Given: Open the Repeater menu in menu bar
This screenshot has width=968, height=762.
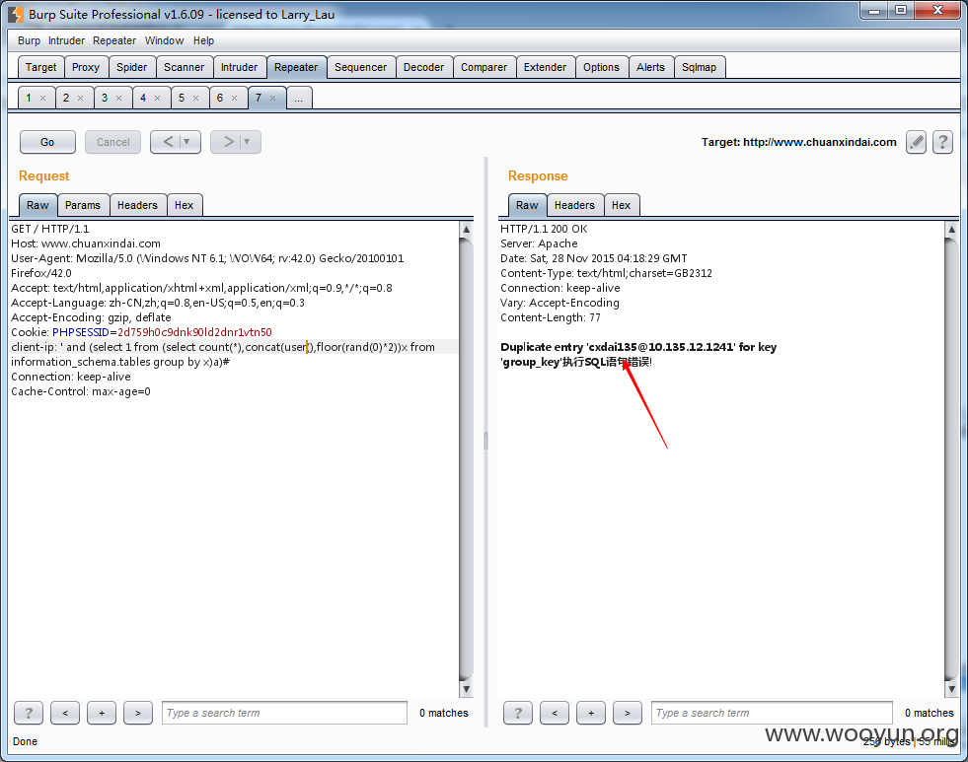Looking at the screenshot, I should [x=114, y=40].
